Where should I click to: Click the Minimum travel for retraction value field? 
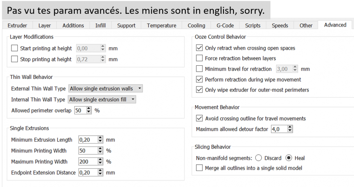(x=284, y=69)
